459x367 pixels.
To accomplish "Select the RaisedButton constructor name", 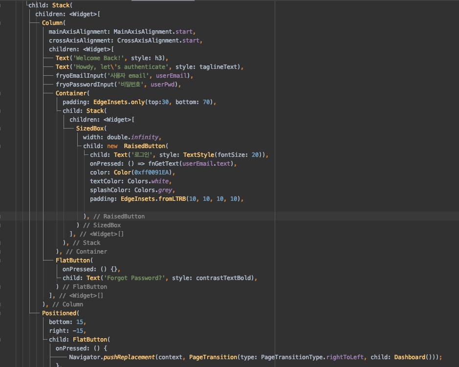I will [145, 146].
